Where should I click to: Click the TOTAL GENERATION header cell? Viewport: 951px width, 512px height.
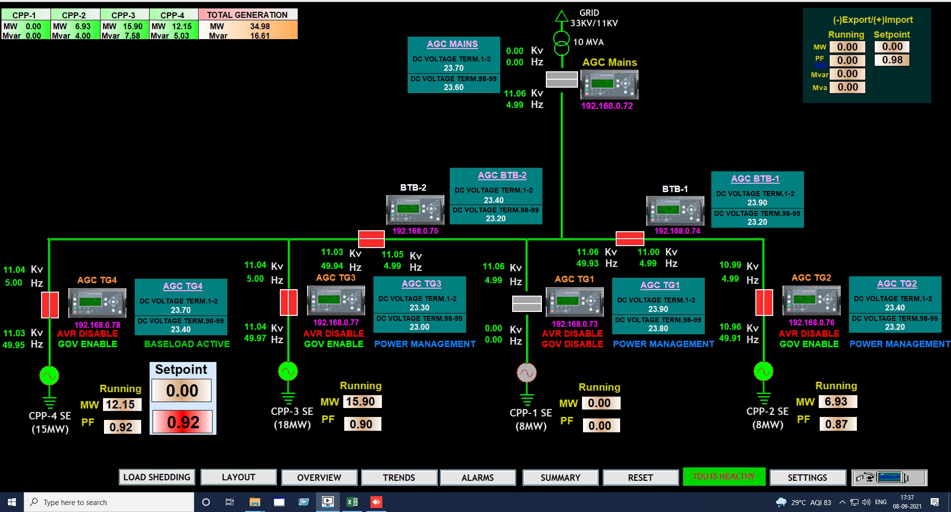pyautogui.click(x=248, y=15)
